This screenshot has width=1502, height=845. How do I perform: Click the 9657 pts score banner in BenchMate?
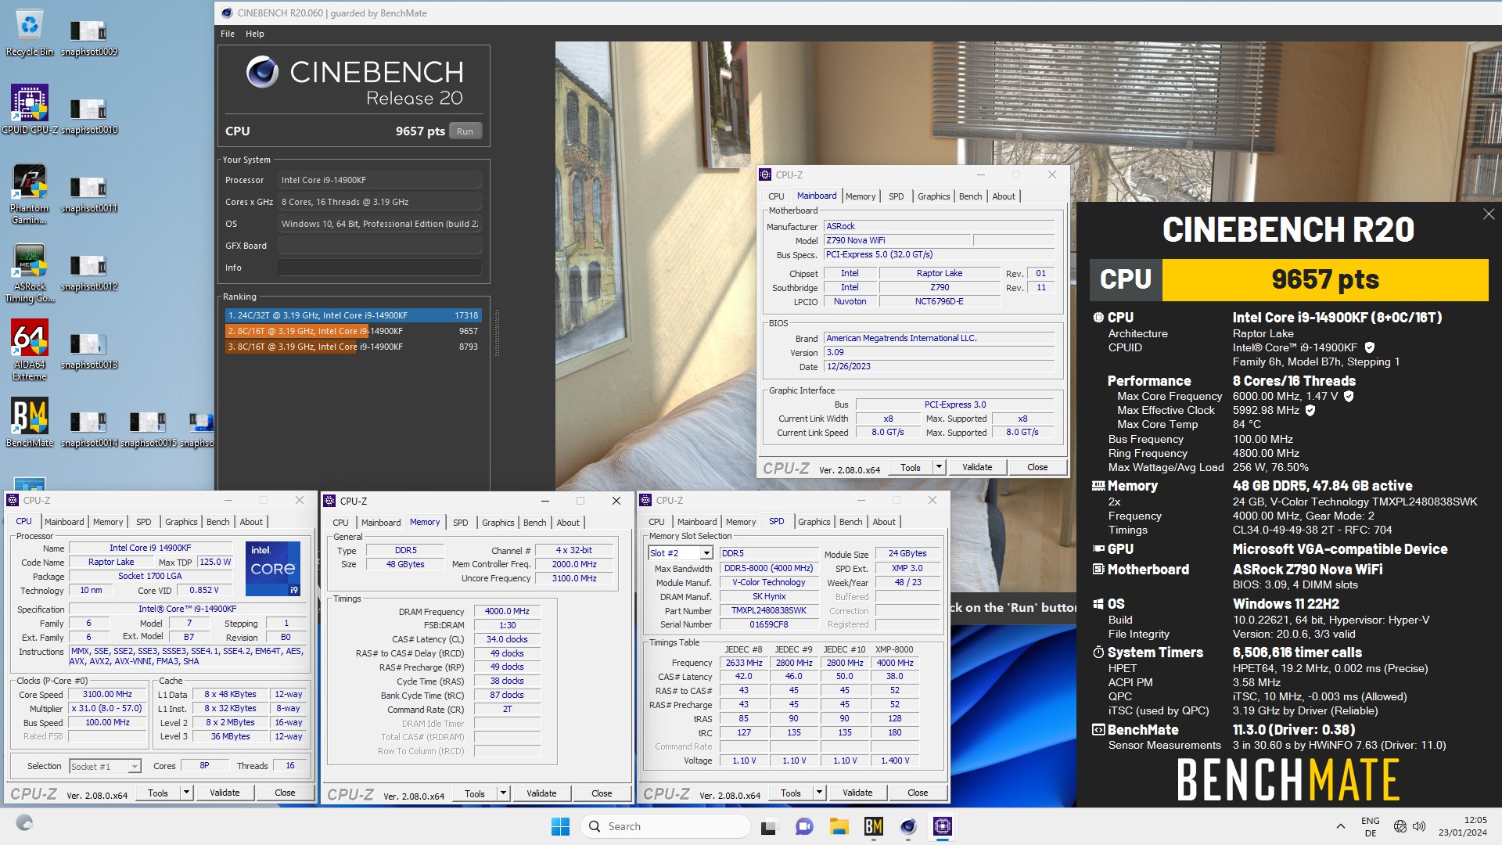[x=1325, y=279]
